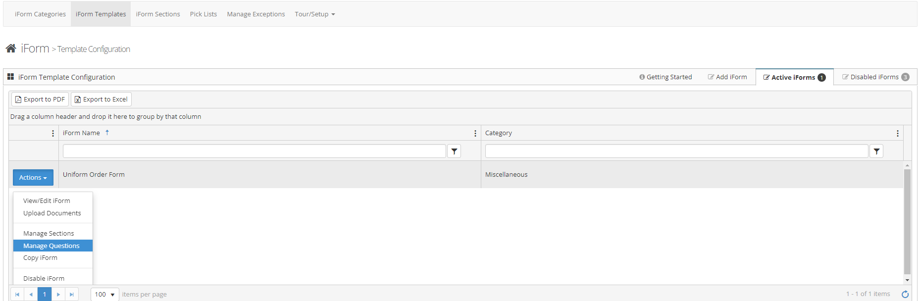This screenshot has width=920, height=301.
Task: Go to the first page of results
Action: tap(17, 295)
